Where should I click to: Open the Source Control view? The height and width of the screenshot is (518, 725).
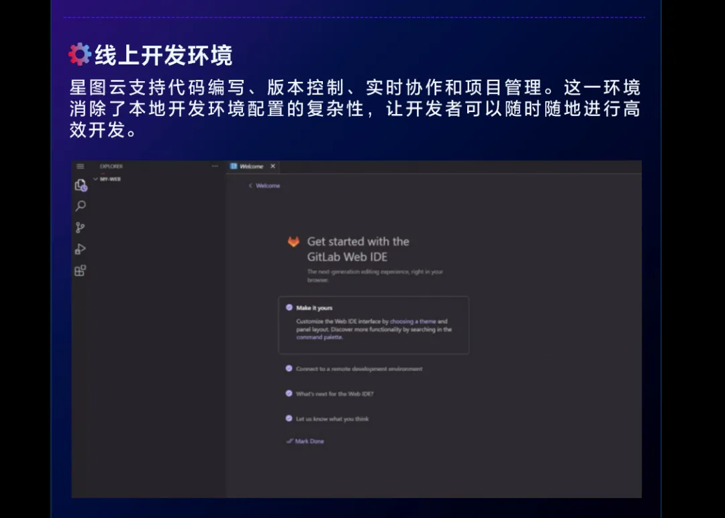pyautogui.click(x=81, y=227)
